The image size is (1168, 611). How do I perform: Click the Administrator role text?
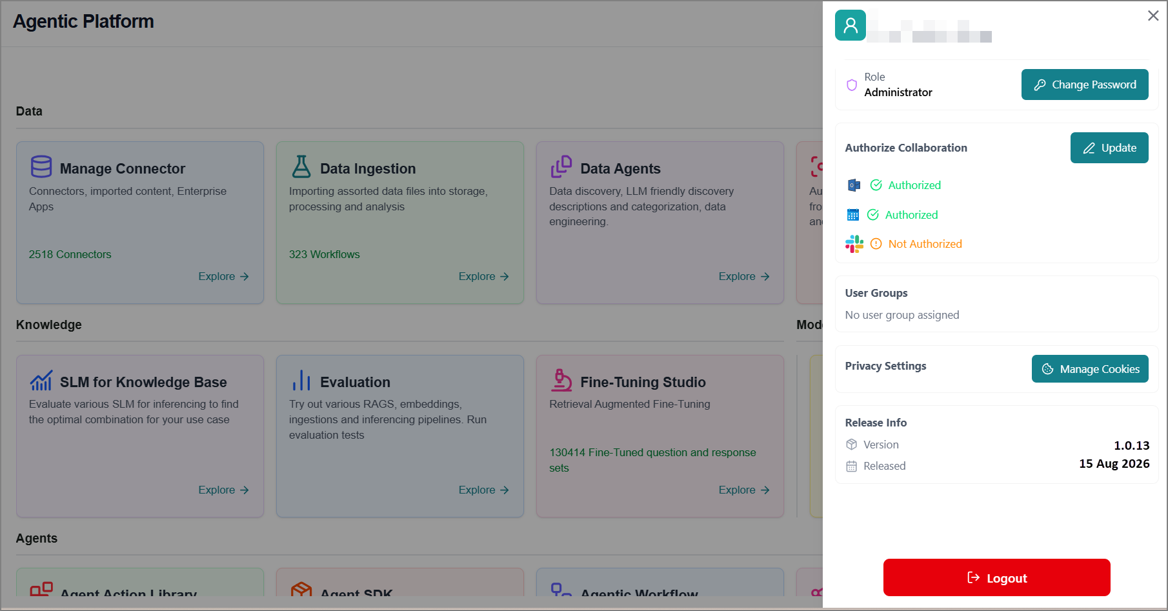click(898, 92)
